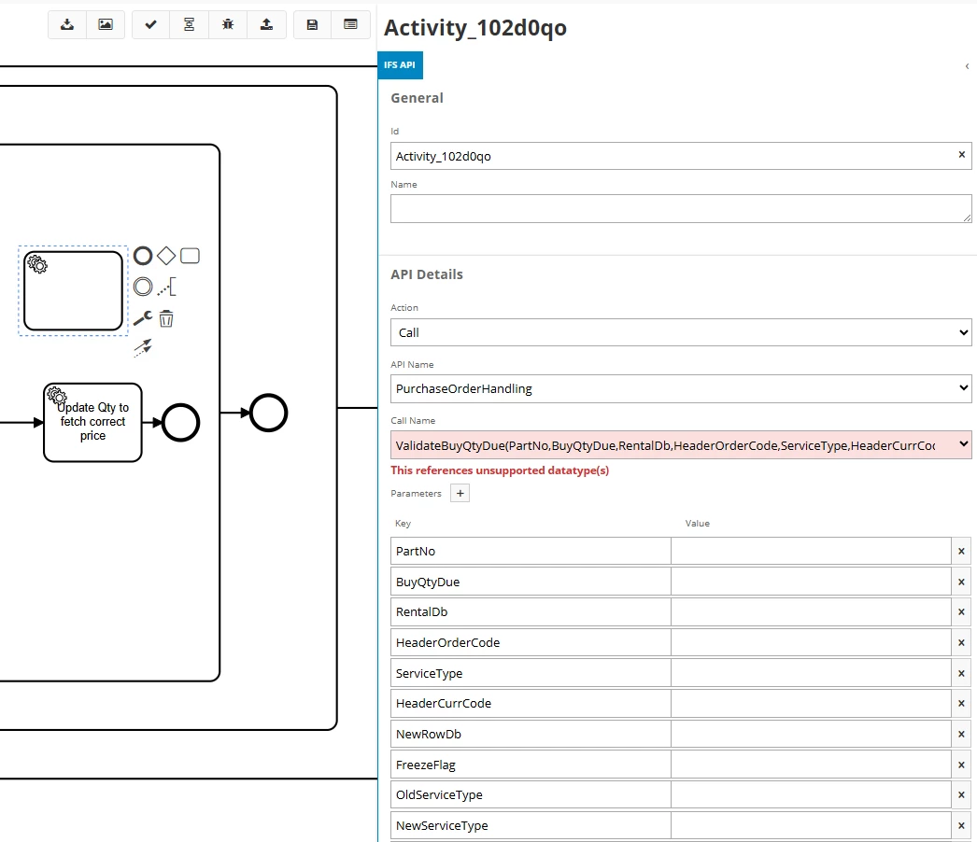
Task: Remove the PartNo parameter row
Action: click(962, 552)
